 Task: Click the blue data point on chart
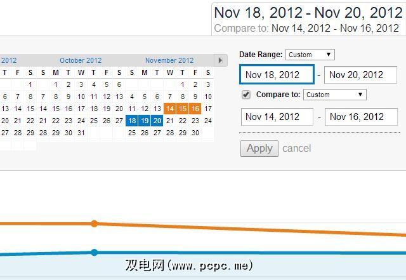pos(95,252)
